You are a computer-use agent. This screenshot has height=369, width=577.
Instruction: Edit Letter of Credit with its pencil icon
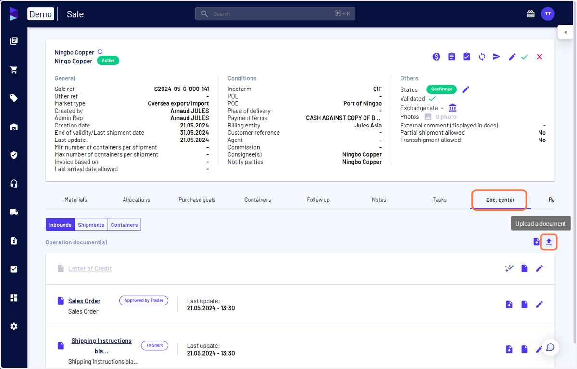[x=539, y=268]
